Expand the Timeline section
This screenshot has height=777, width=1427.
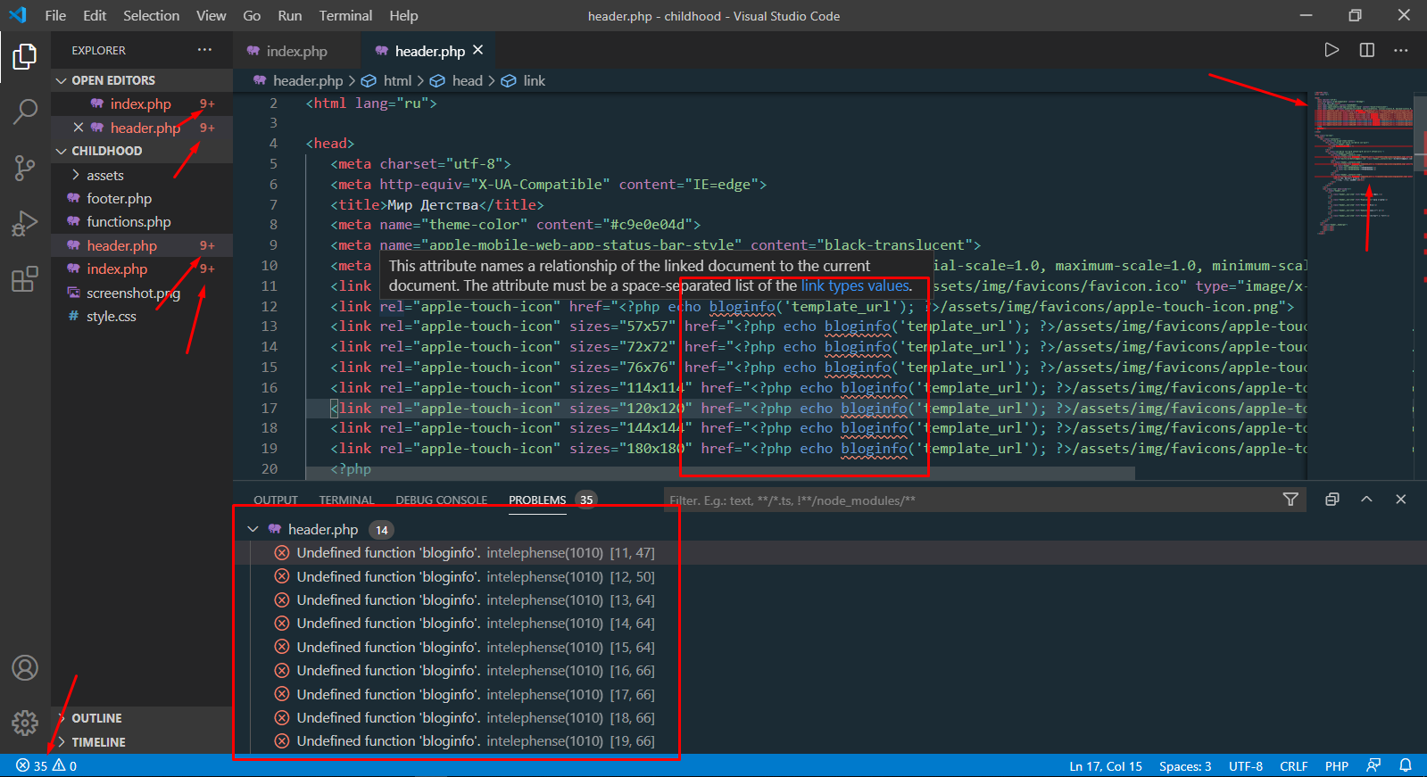(x=98, y=742)
